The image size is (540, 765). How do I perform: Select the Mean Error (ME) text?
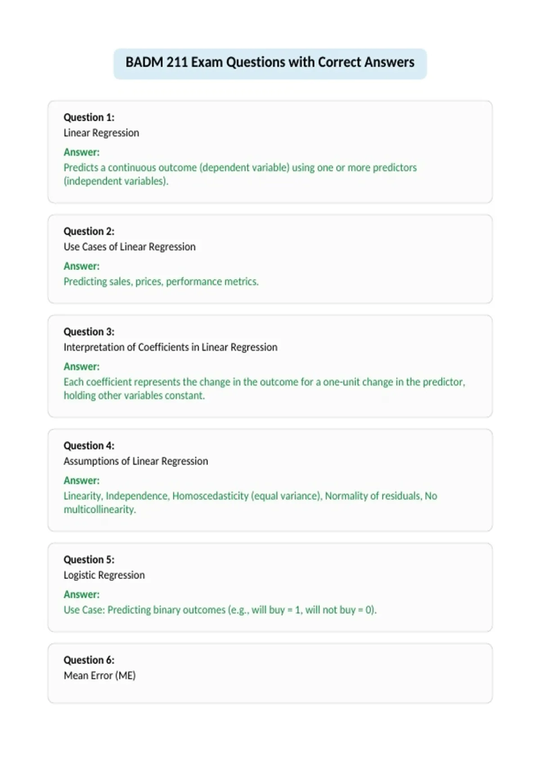(99, 676)
